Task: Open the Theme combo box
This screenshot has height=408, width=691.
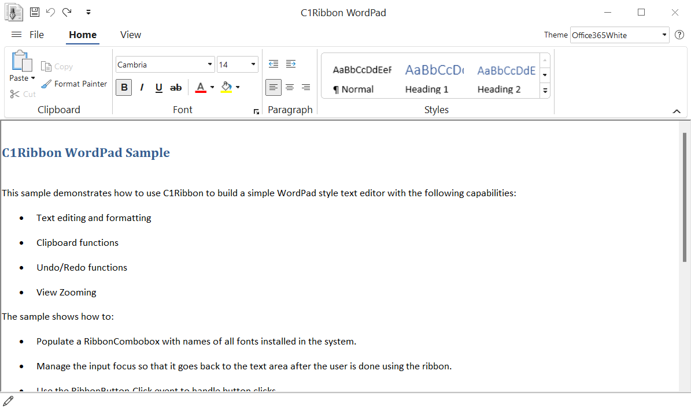Action: click(620, 35)
